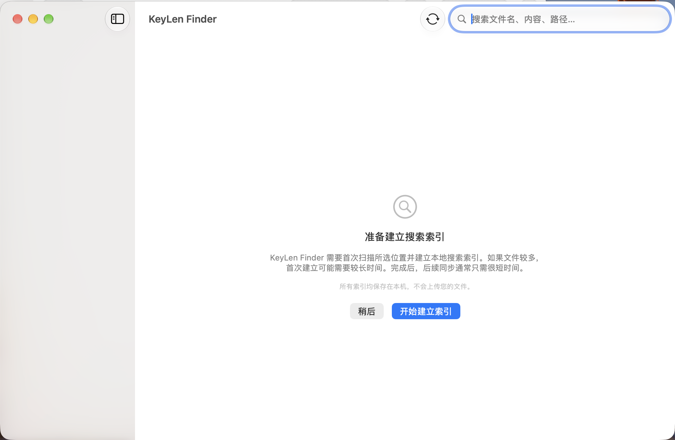
Task: Click the magnifier icon in search bar
Action: click(462, 19)
